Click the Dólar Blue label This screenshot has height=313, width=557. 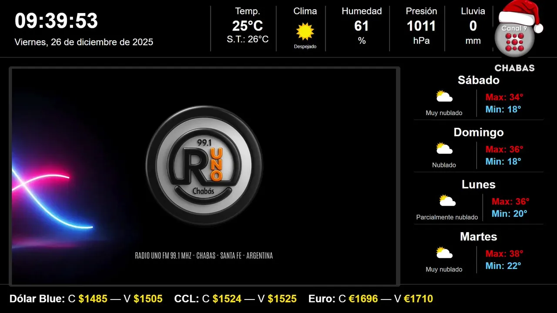coord(37,299)
